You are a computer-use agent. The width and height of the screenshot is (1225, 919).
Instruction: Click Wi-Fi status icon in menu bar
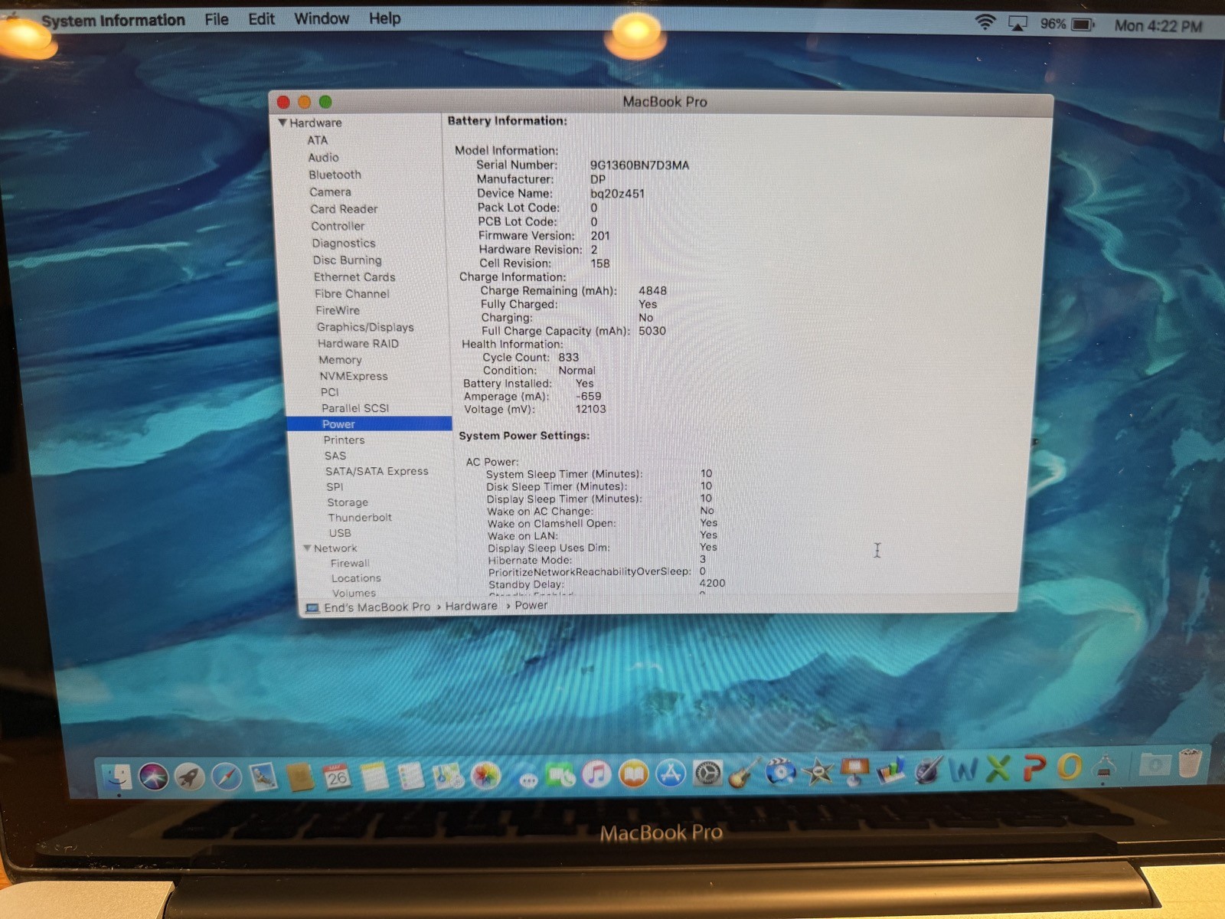[x=985, y=23]
